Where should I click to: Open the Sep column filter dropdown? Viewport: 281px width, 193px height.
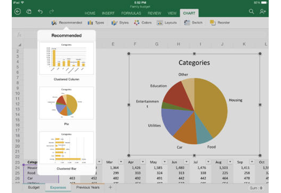click(252, 162)
